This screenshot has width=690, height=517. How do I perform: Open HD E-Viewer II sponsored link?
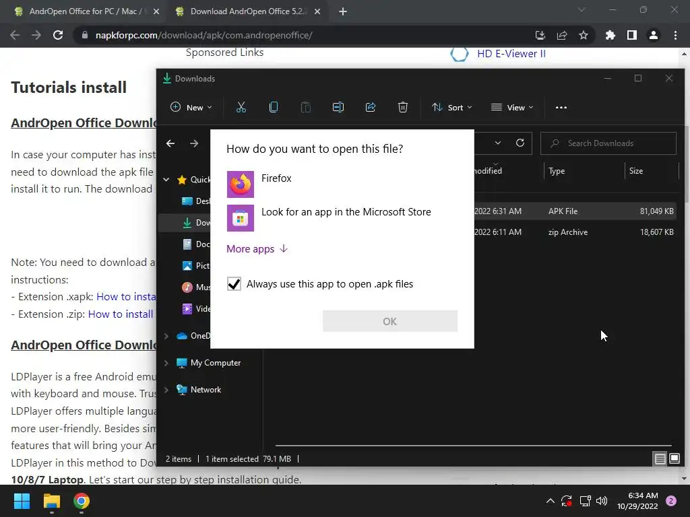point(511,54)
